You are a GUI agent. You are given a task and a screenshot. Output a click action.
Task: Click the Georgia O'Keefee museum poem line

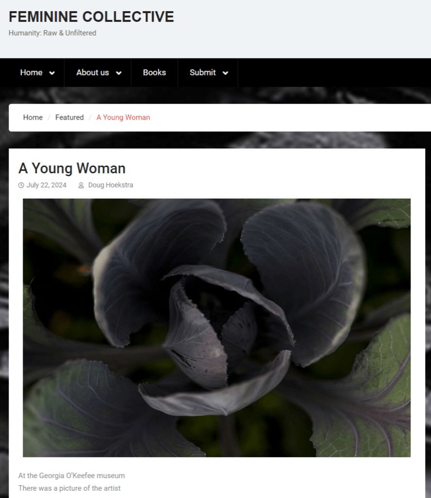(72, 476)
